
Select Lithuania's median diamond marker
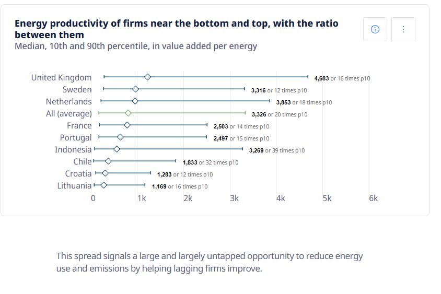103,185
